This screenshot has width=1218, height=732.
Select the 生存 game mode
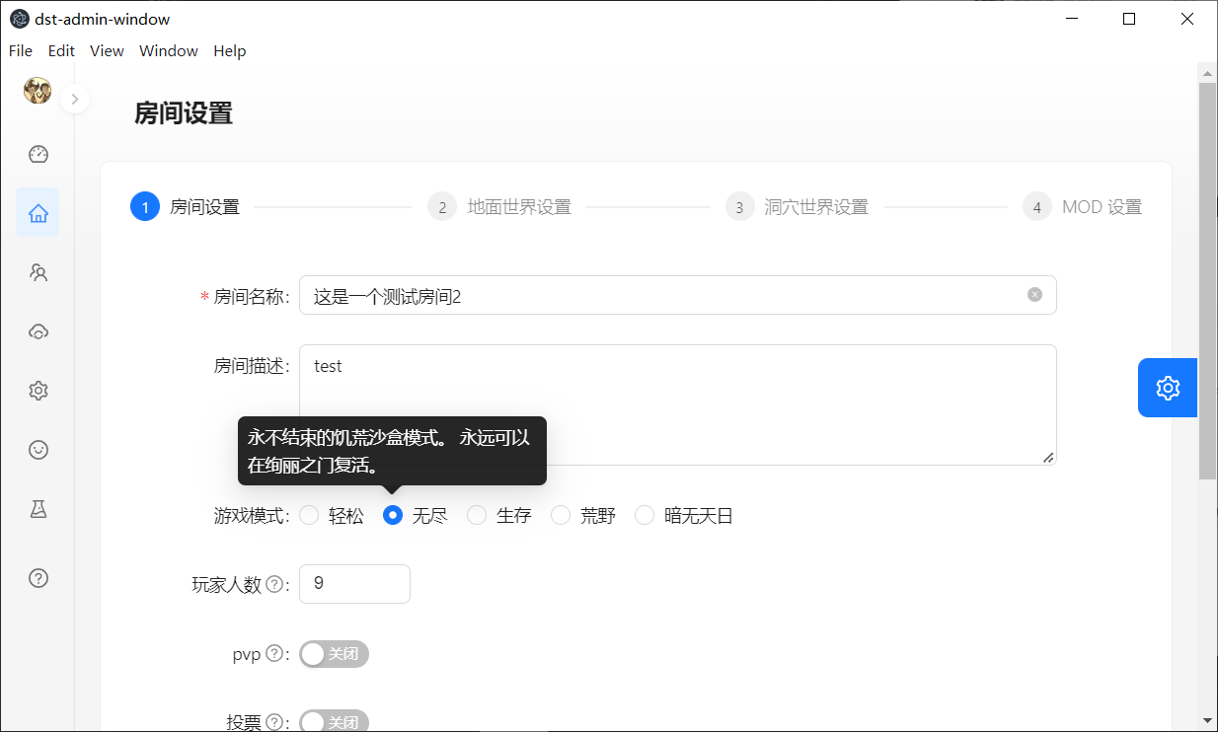pos(499,515)
